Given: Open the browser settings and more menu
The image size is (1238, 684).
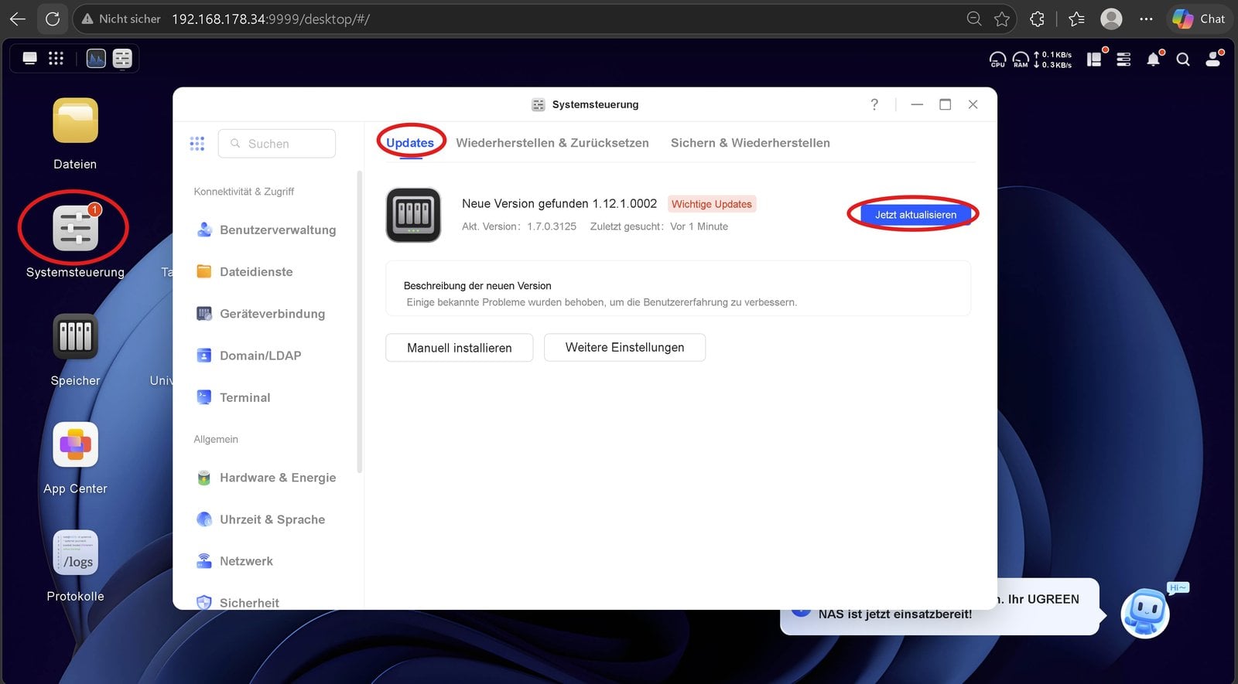Looking at the screenshot, I should pos(1146,19).
